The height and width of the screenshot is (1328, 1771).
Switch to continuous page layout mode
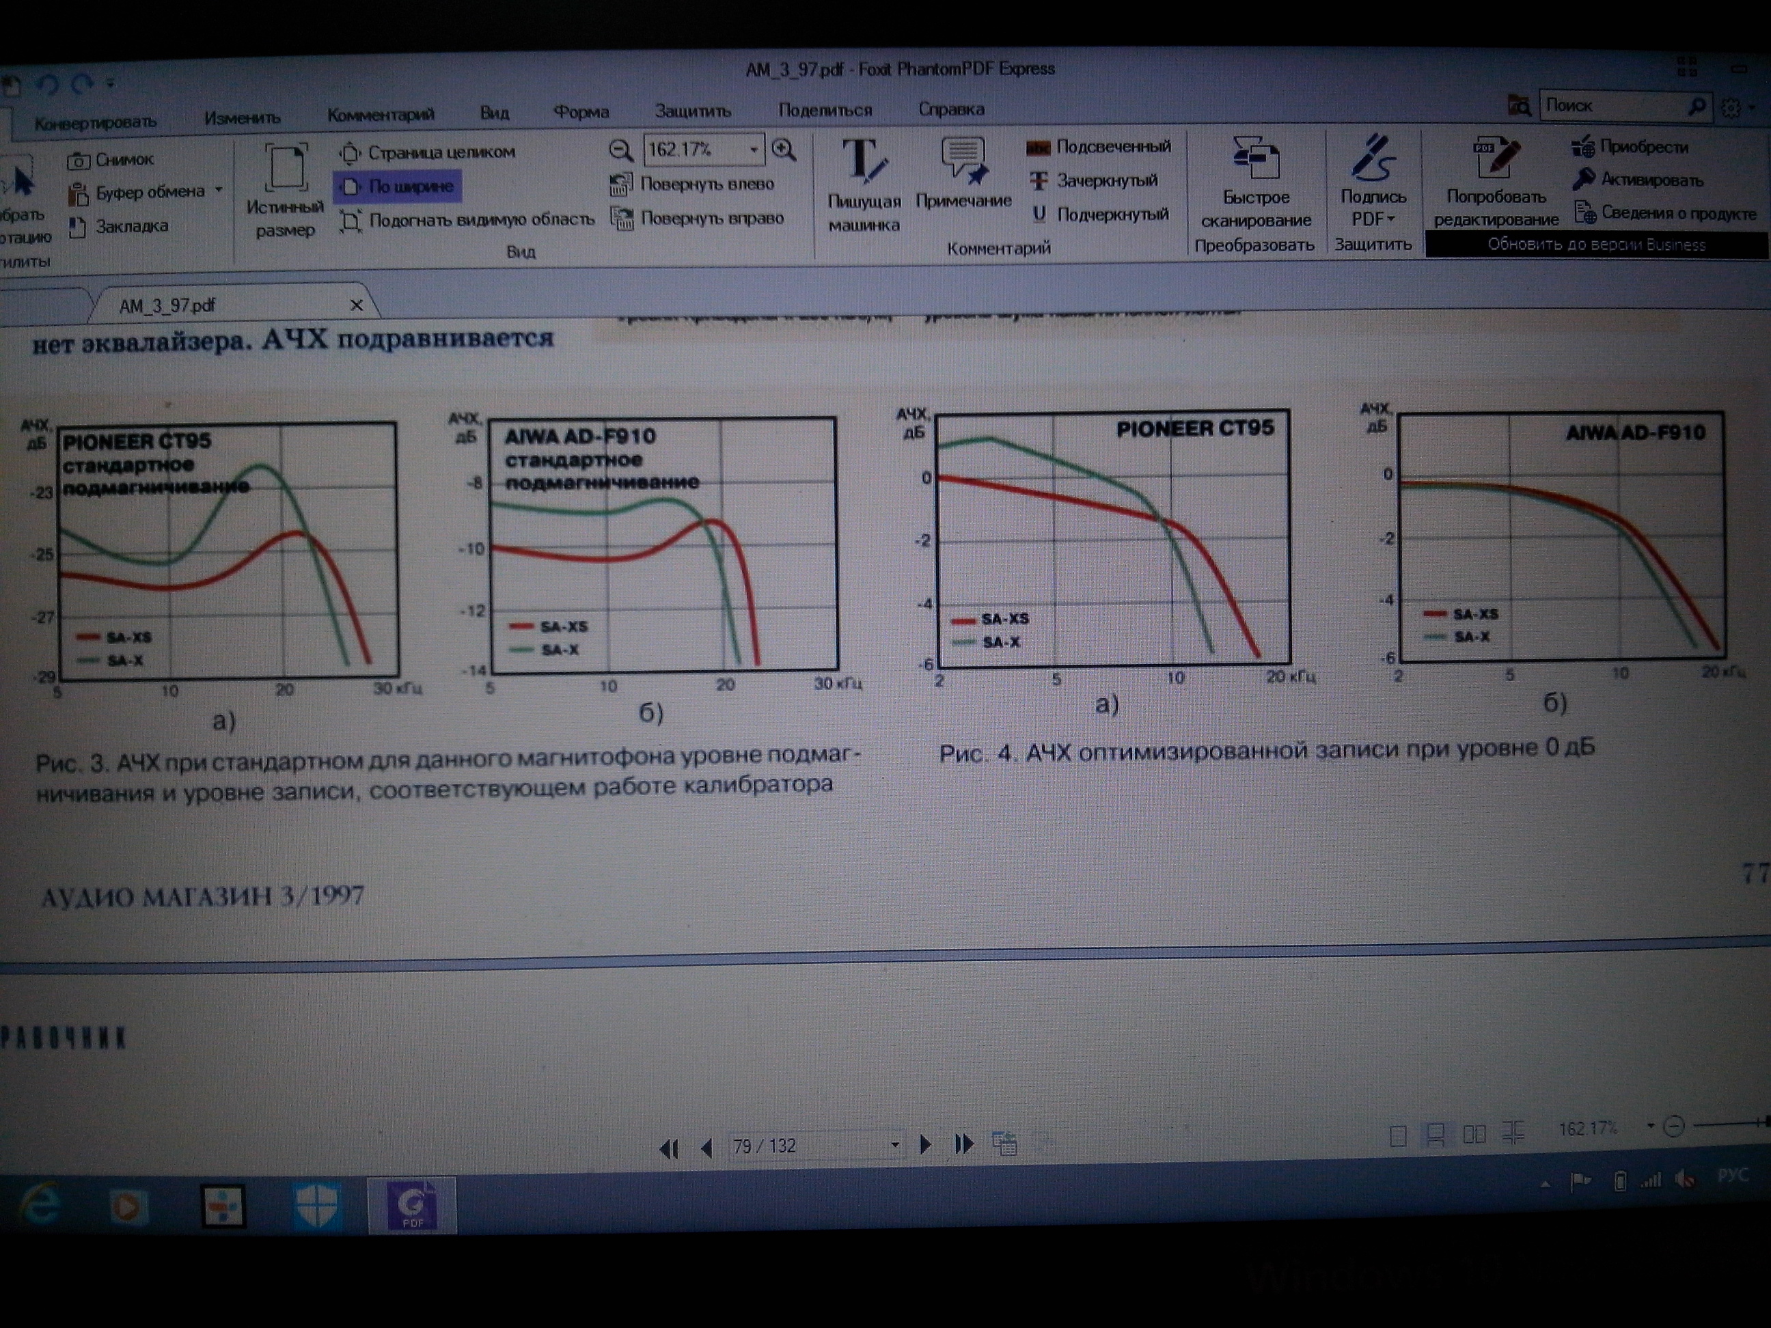tap(1436, 1134)
